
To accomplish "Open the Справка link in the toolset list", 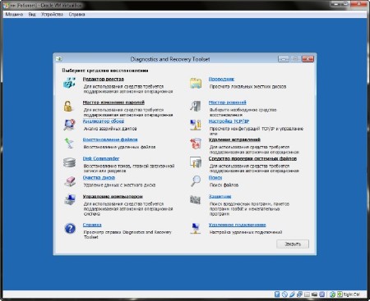I will click(92, 225).
